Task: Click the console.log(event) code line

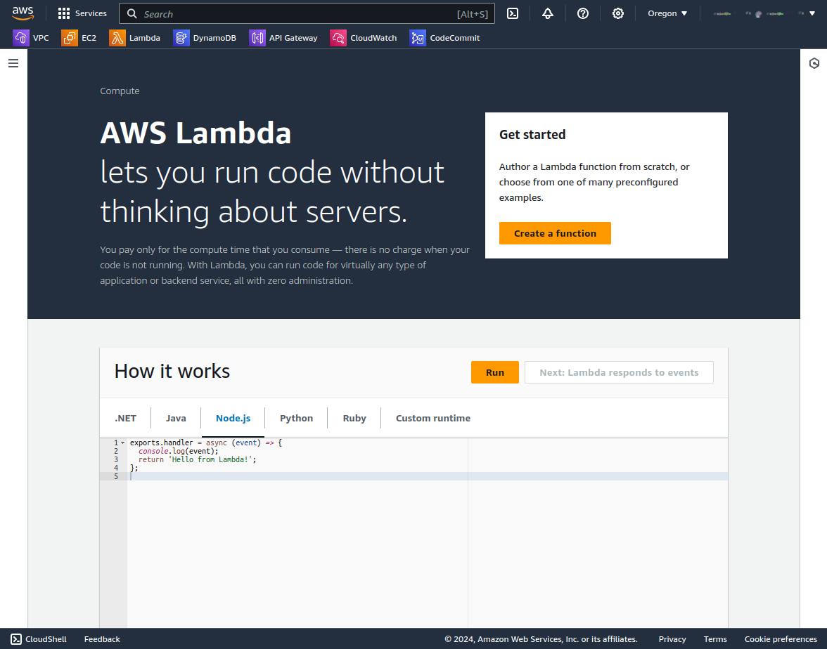Action: 179,451
